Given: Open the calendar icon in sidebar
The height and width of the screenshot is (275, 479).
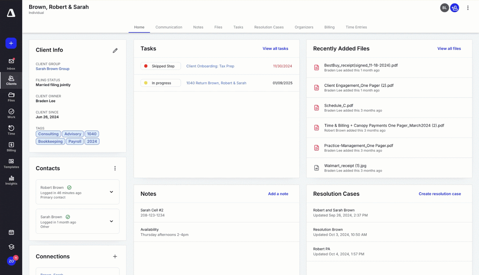Looking at the screenshot, I should coord(11,233).
